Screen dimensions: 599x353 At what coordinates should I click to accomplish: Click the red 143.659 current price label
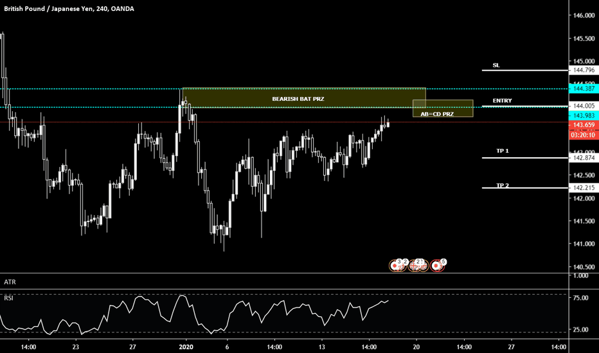pos(584,125)
